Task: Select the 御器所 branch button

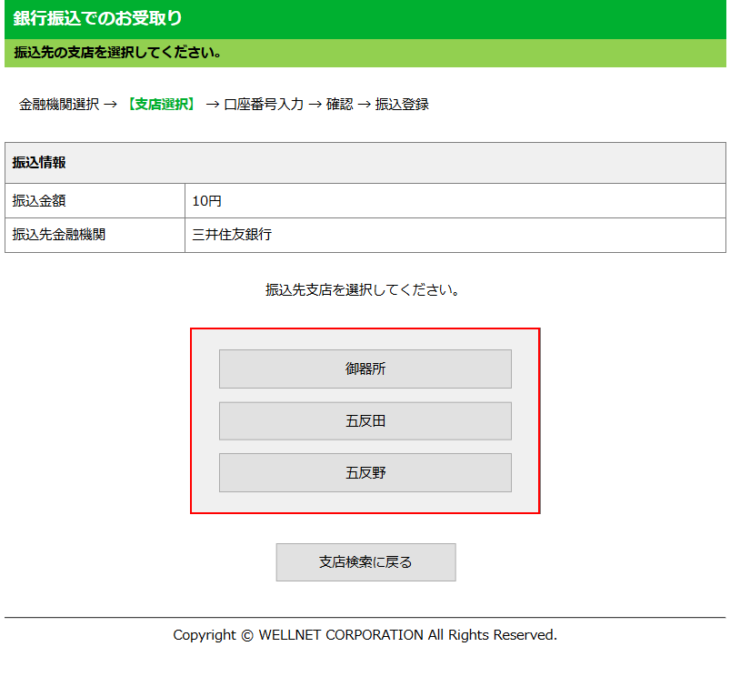Action: [x=365, y=369]
